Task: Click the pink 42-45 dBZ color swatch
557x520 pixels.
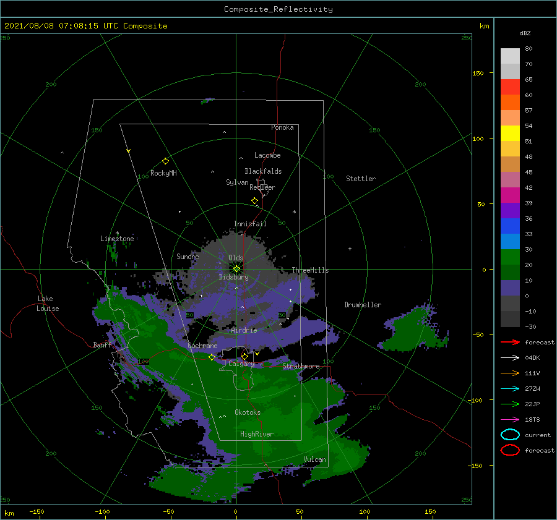Action: 510,180
